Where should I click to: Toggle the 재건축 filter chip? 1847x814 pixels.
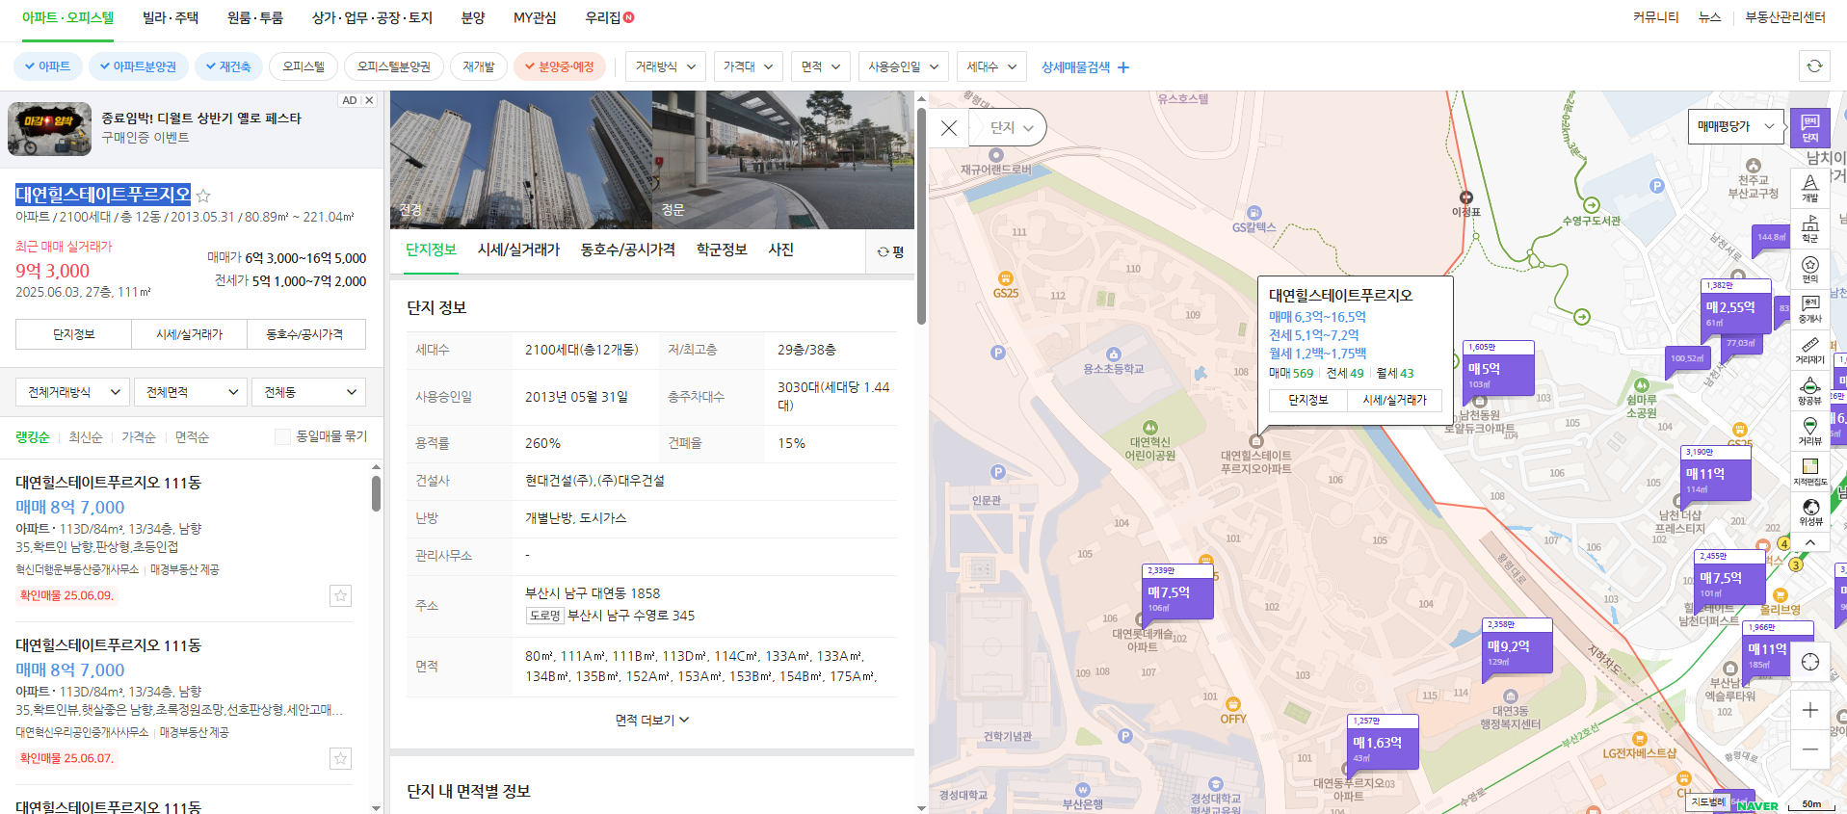[228, 66]
